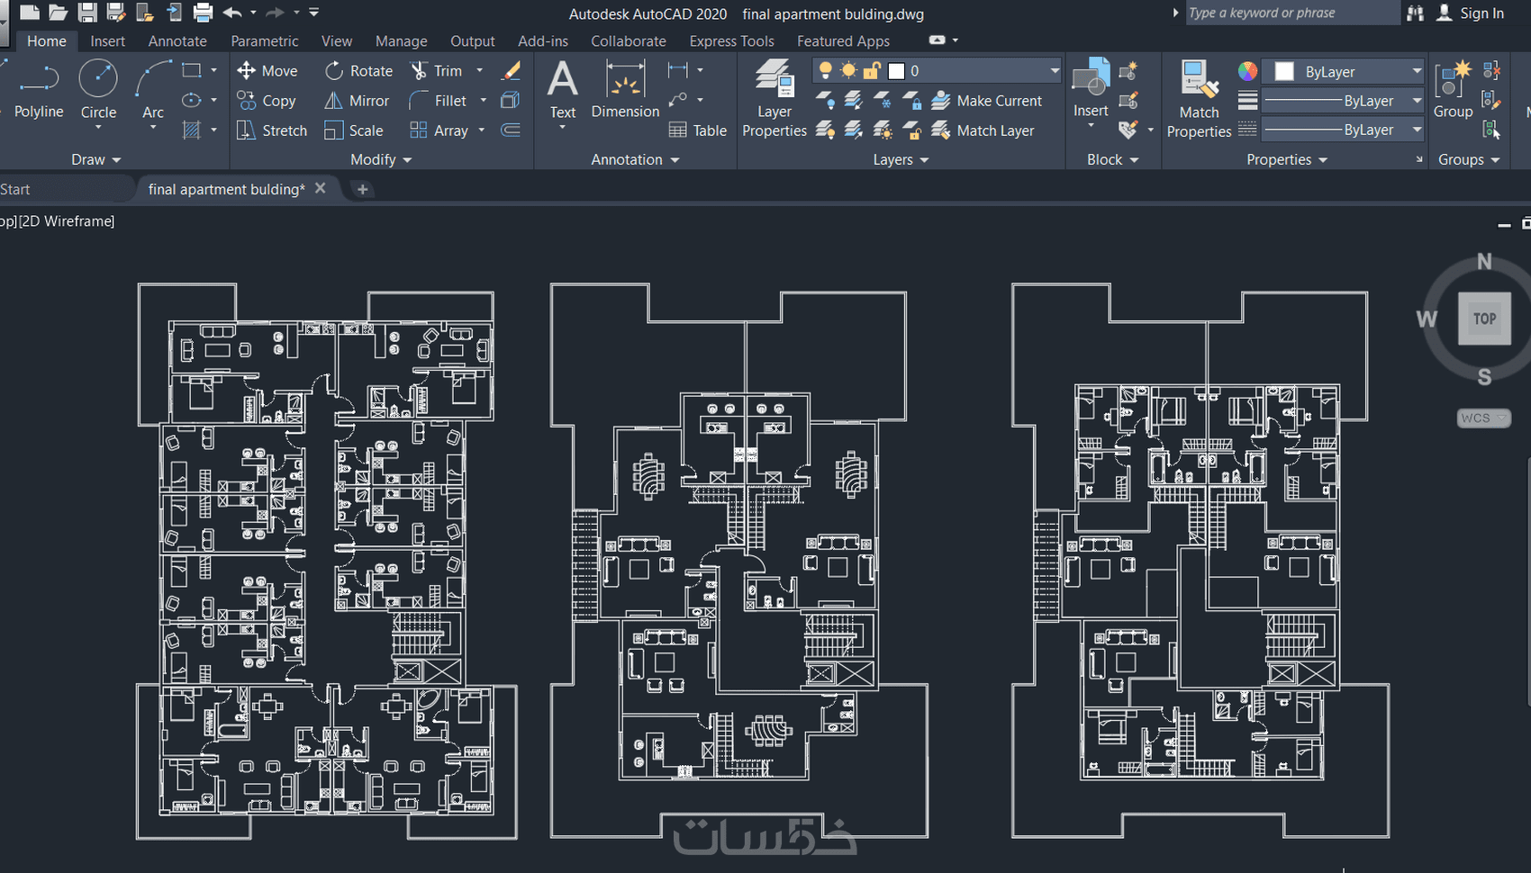1531x873 pixels.
Task: Click the Plot printer icon in the title bar
Action: (x=204, y=13)
